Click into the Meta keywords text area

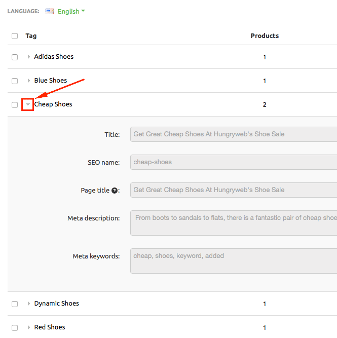[x=233, y=260]
